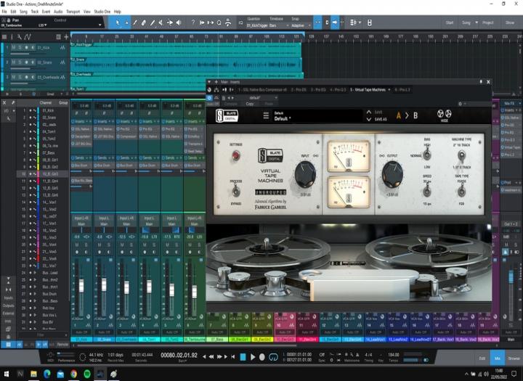Open the Studio One menu
523x381 pixels.
pos(102,12)
